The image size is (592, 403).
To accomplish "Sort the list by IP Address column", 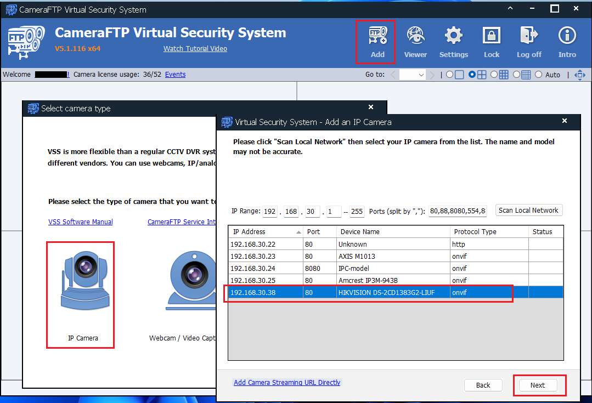I will pyautogui.click(x=266, y=232).
